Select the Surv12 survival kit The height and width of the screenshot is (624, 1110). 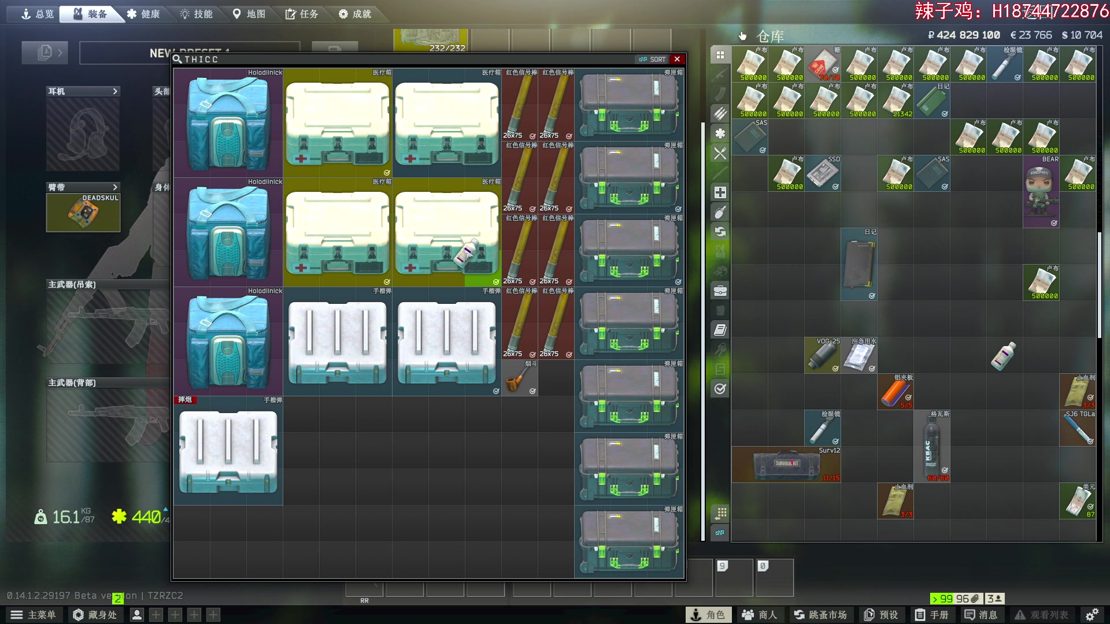tap(786, 465)
